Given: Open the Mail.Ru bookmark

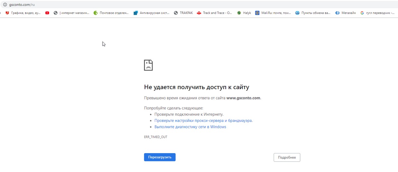Looking at the screenshot, I should coord(273,13).
